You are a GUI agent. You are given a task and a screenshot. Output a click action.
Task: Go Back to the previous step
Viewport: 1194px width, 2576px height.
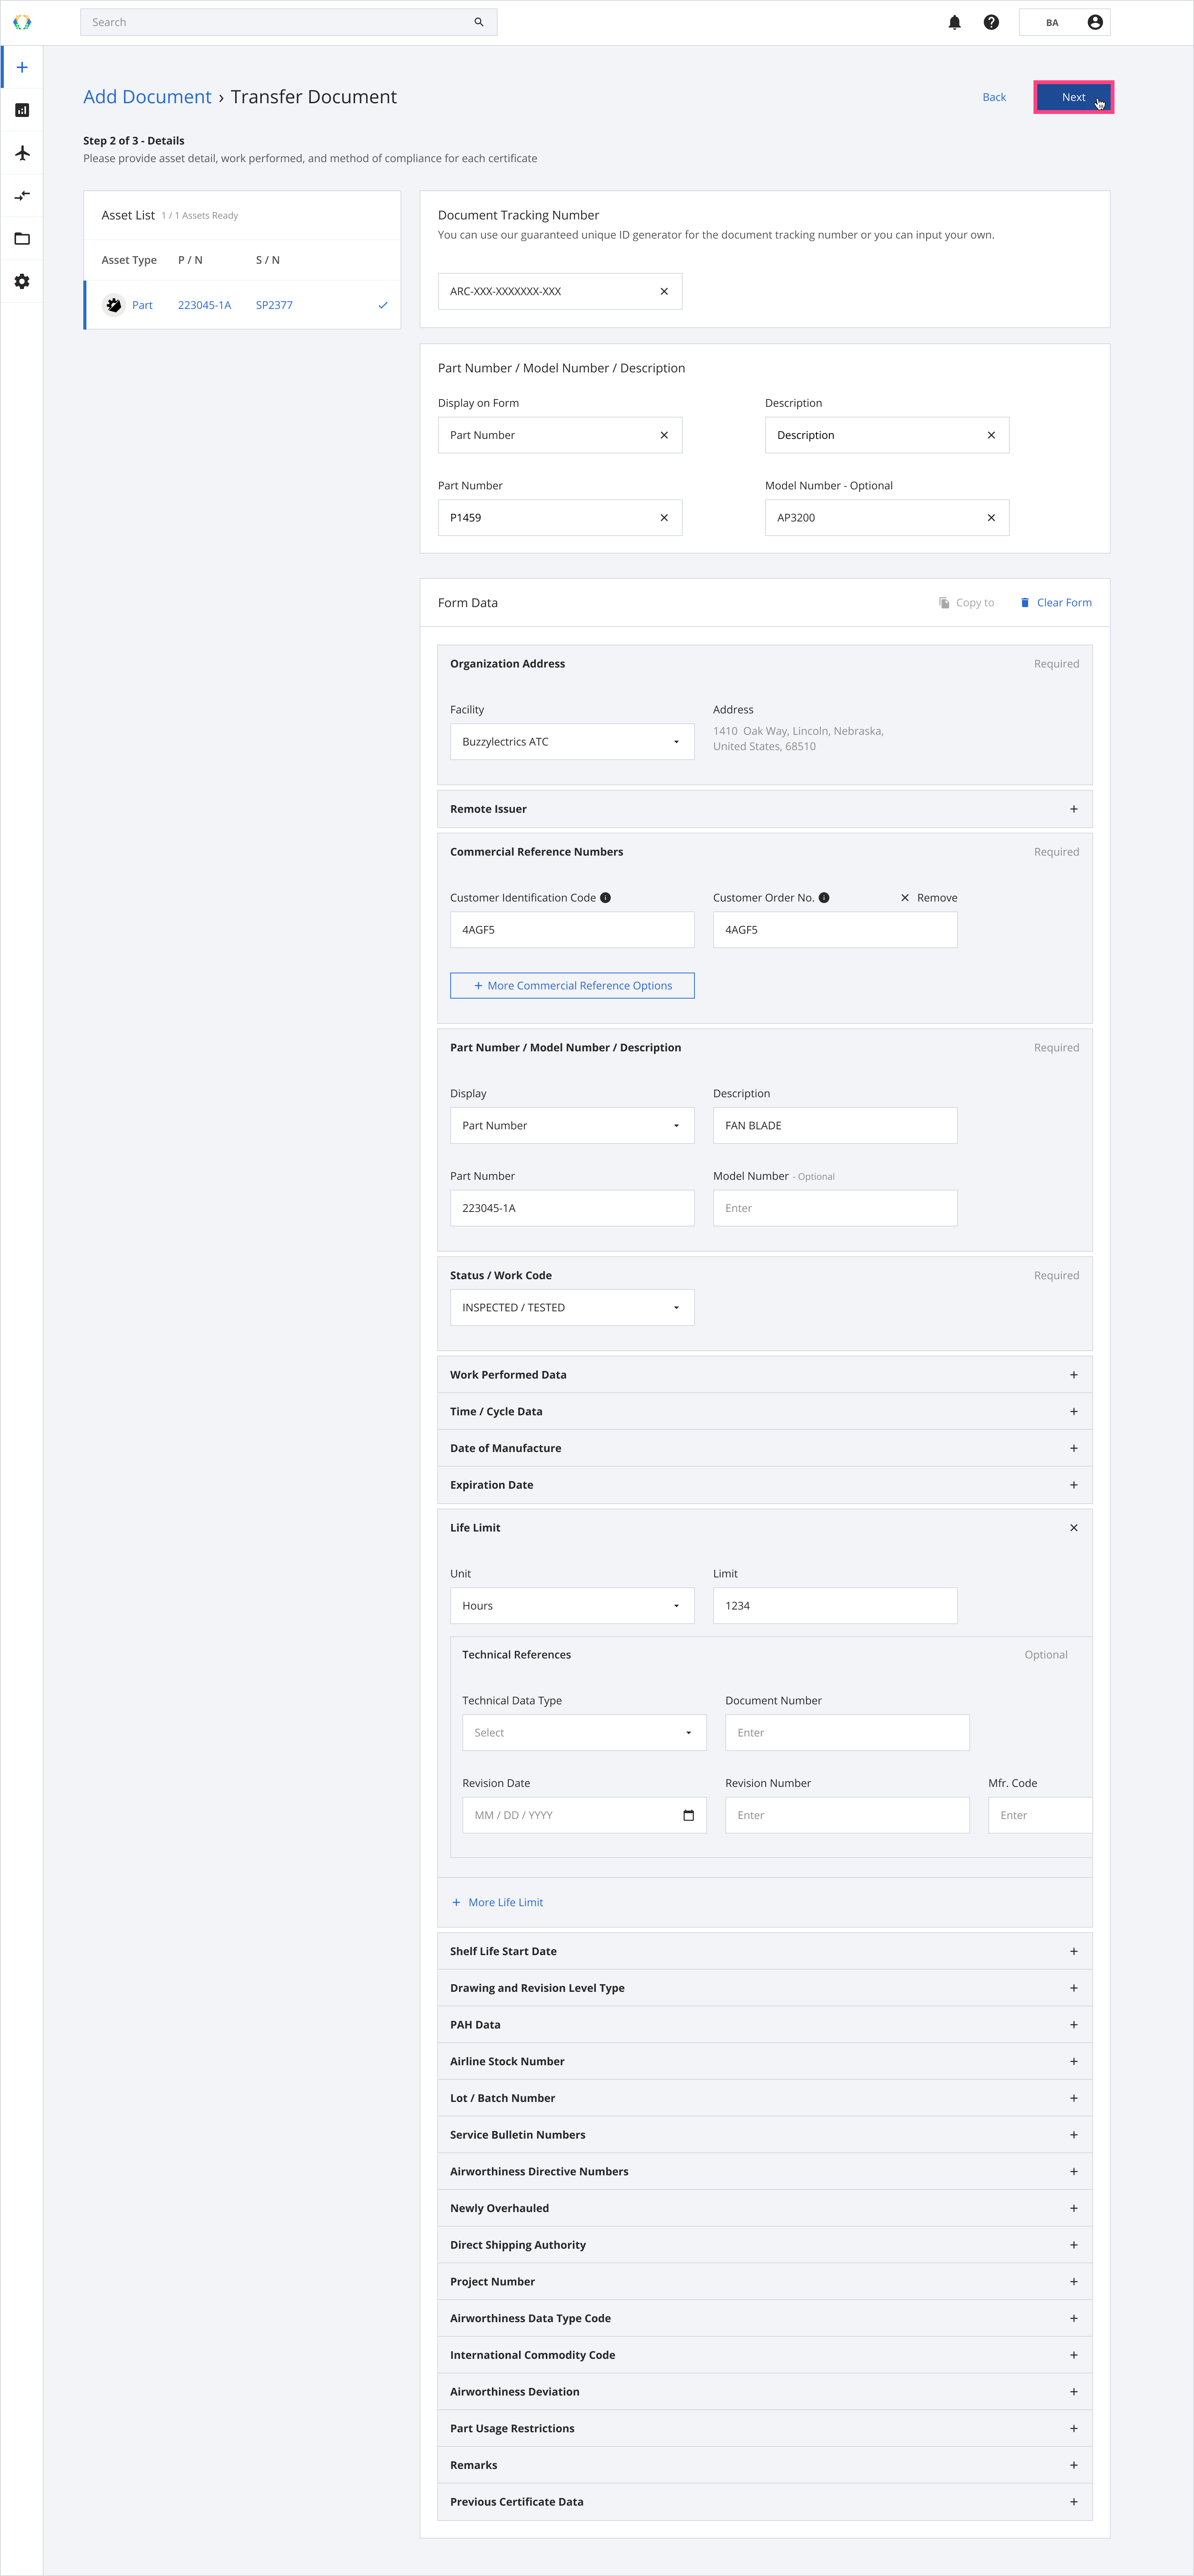point(994,97)
